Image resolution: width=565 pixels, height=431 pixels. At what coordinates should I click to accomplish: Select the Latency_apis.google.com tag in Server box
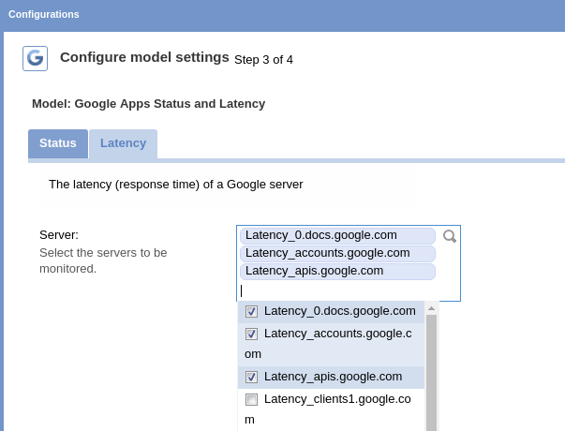[314, 271]
